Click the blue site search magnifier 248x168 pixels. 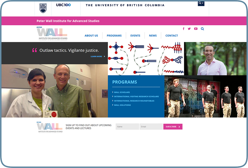pos(203,29)
